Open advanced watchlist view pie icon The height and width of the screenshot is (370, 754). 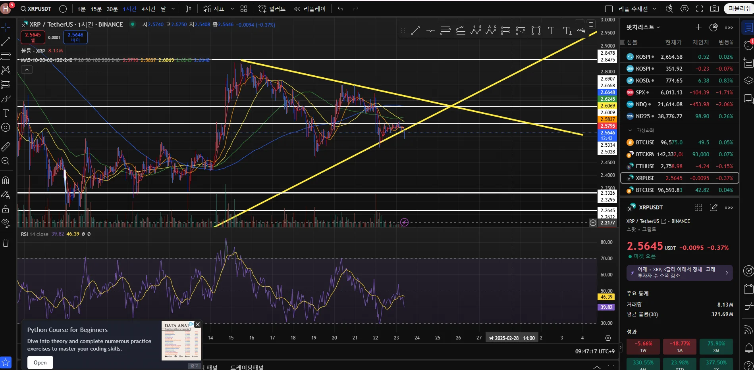point(714,27)
